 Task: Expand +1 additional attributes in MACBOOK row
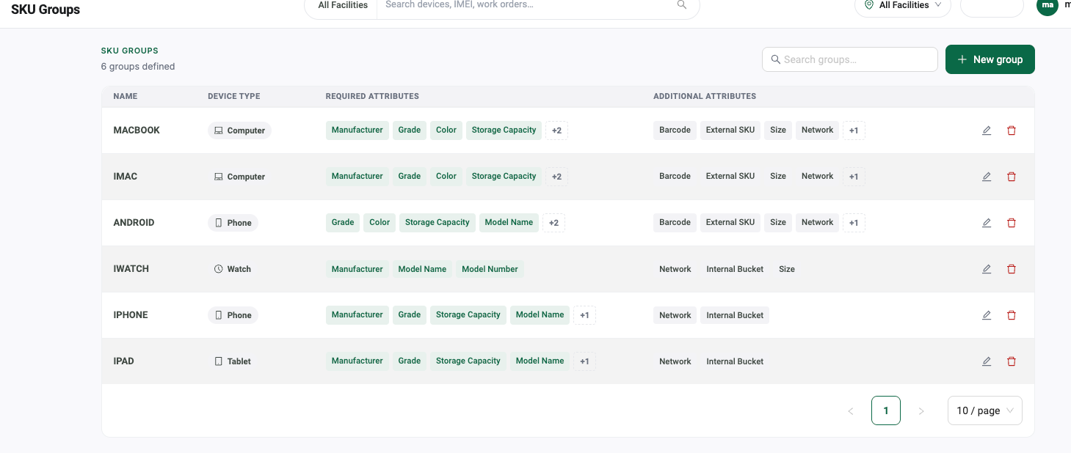point(854,130)
